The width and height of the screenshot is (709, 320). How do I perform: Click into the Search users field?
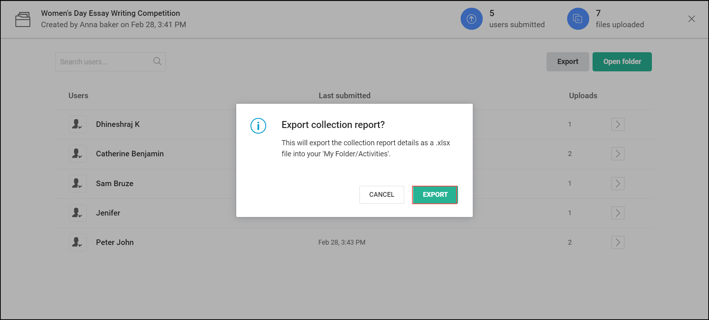point(111,62)
